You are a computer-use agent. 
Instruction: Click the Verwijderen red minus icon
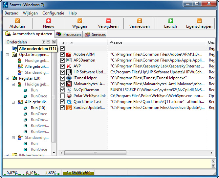[x=108, y=21]
